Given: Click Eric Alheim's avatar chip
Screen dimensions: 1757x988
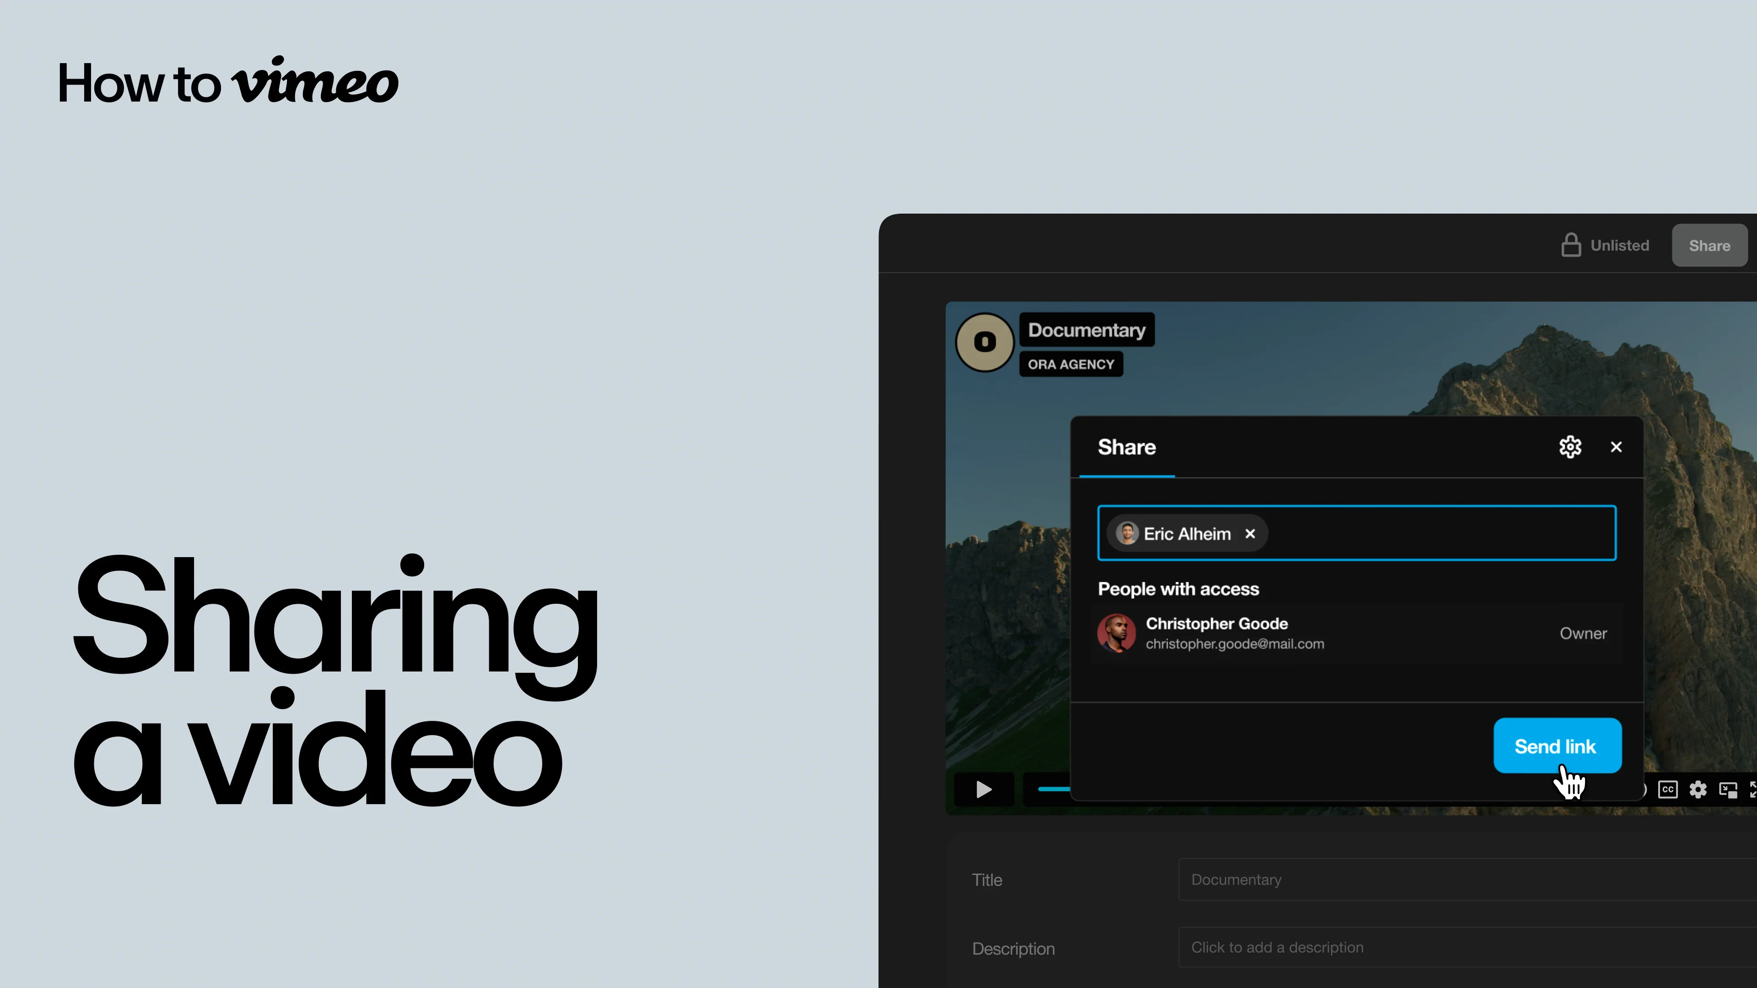Looking at the screenshot, I should [x=1127, y=533].
